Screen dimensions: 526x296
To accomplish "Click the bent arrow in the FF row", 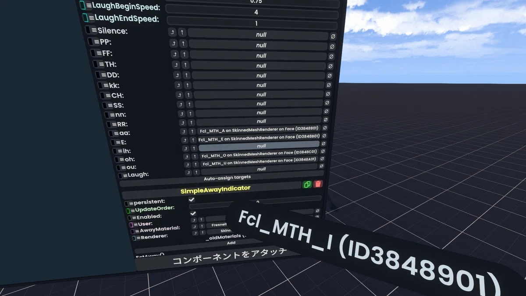I will point(175,54).
